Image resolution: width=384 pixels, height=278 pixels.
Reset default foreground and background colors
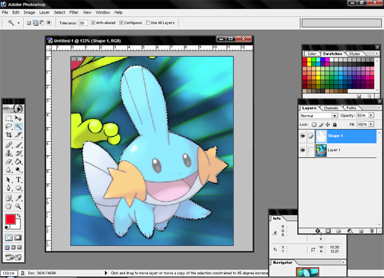tap(6, 228)
